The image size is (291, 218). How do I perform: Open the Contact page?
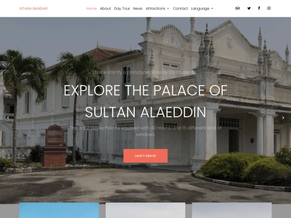180,9
